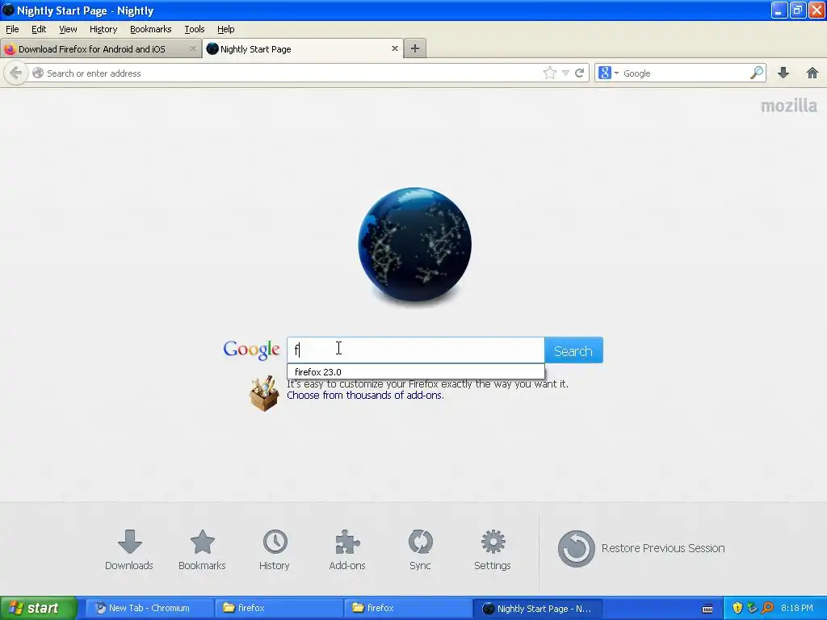Open a new tab with plus button

point(415,48)
